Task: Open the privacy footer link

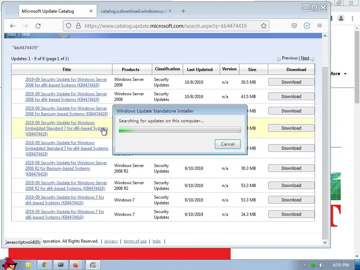Action: [111, 241]
